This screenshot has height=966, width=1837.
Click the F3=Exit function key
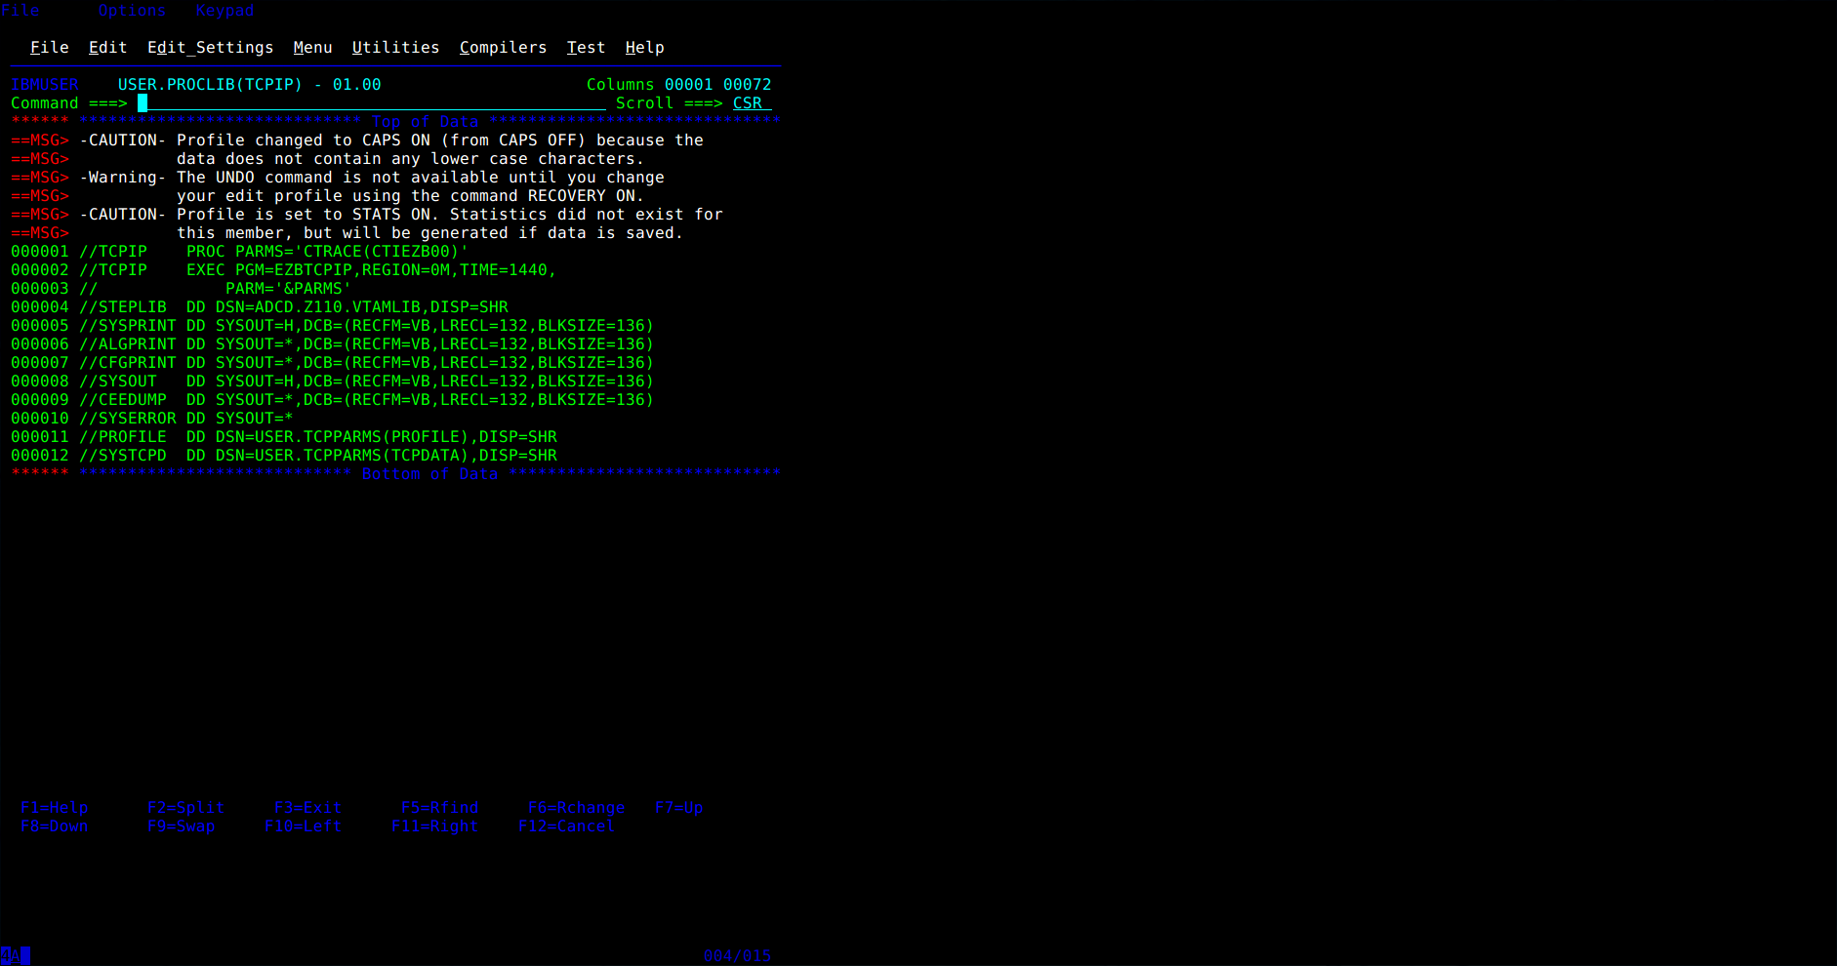pyautogui.click(x=307, y=807)
